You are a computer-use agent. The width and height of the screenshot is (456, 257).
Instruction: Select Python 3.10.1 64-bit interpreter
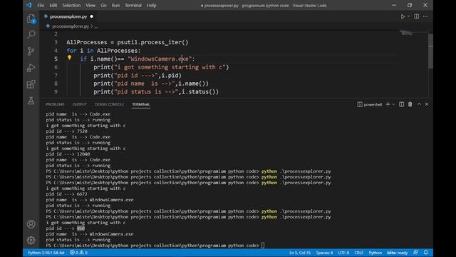(x=46, y=253)
